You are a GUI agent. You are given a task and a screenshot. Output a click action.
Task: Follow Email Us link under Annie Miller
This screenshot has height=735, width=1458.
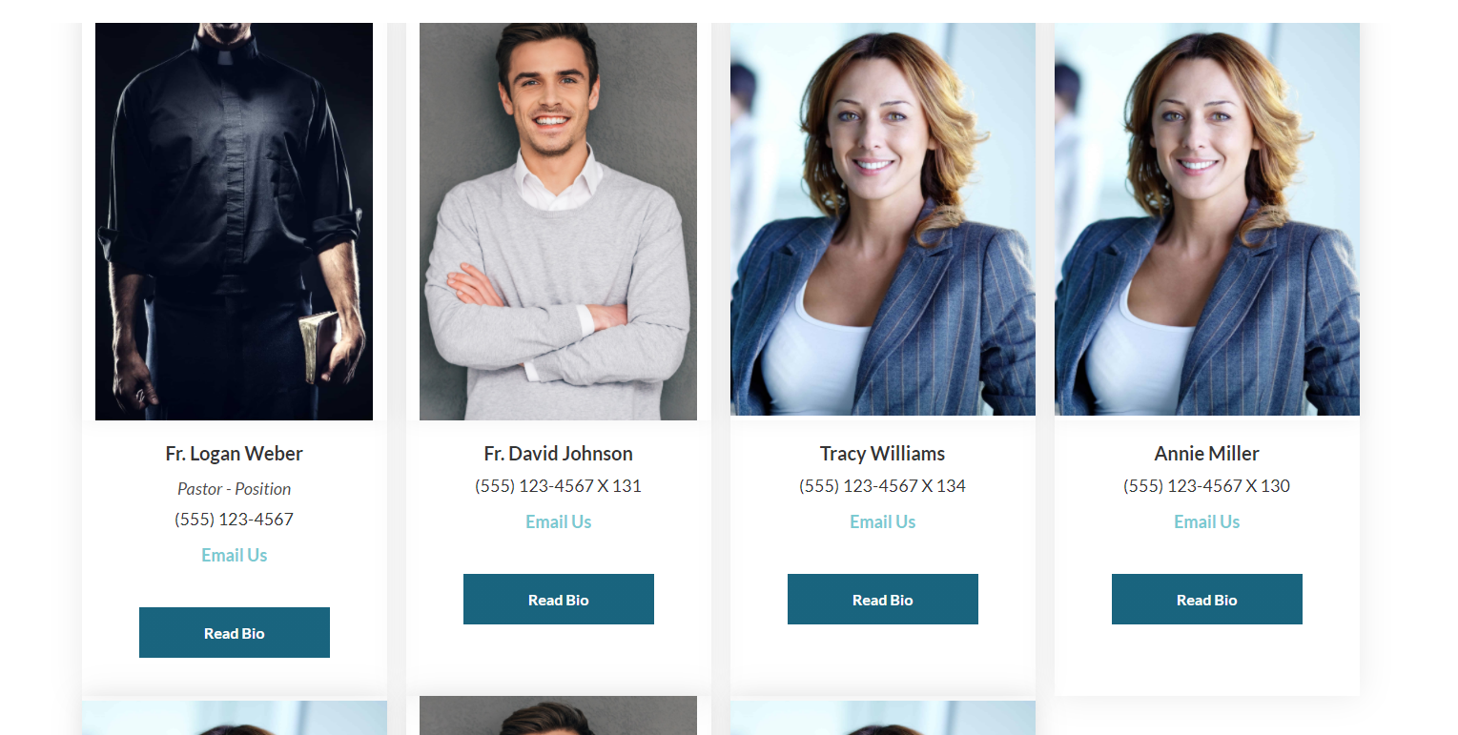(x=1207, y=521)
